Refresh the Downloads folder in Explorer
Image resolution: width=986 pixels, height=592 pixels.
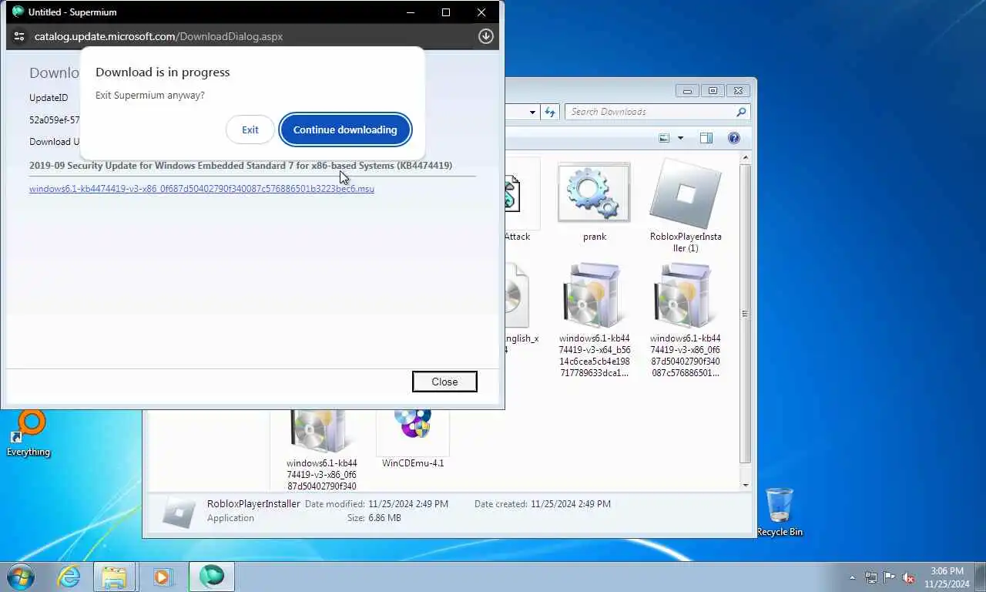[550, 112]
